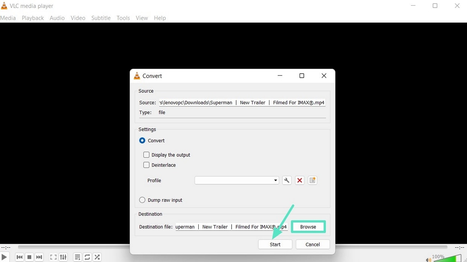This screenshot has height=262, width=467.
Task: Stop playback with the stop button
Action: [29, 257]
